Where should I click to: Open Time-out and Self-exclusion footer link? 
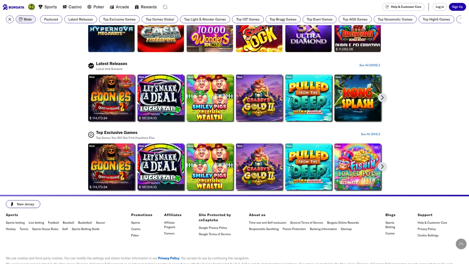click(268, 223)
